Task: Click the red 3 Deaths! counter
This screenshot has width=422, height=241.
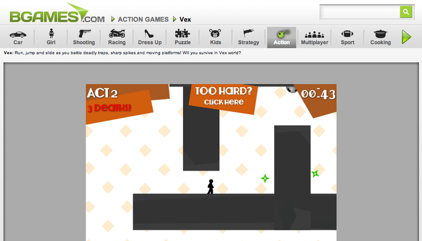Action: tap(109, 108)
